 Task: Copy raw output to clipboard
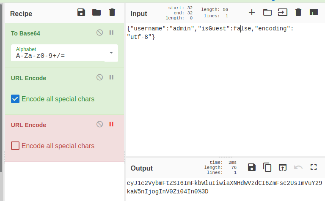pyautogui.click(x=267, y=167)
